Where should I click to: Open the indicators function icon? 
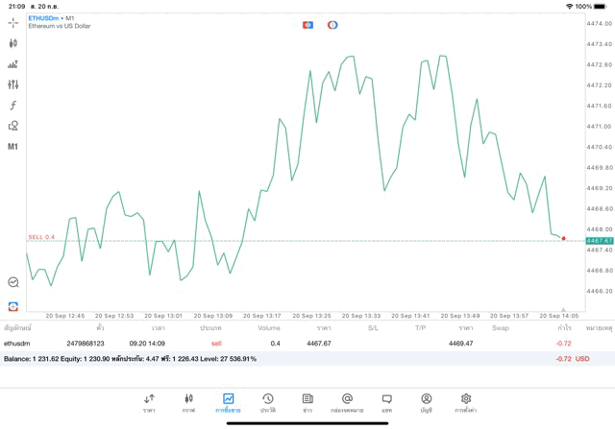12,106
